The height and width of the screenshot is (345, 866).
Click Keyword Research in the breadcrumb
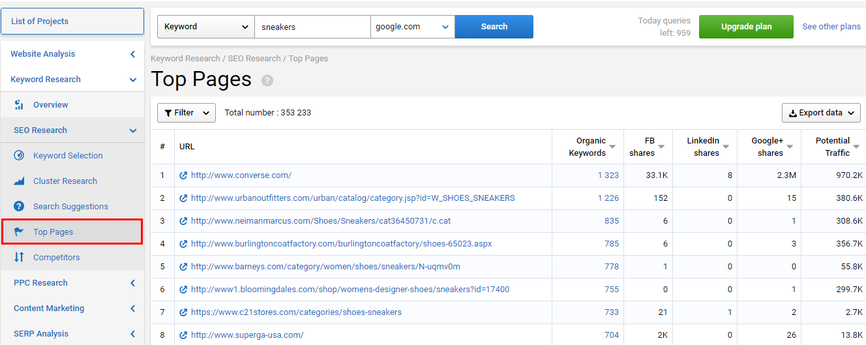[185, 59]
